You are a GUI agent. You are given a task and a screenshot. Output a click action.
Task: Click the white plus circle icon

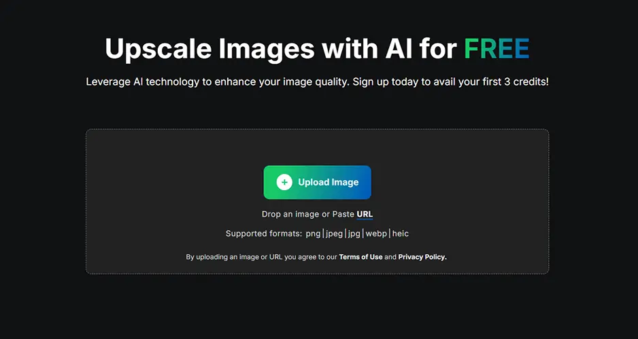pyautogui.click(x=284, y=182)
